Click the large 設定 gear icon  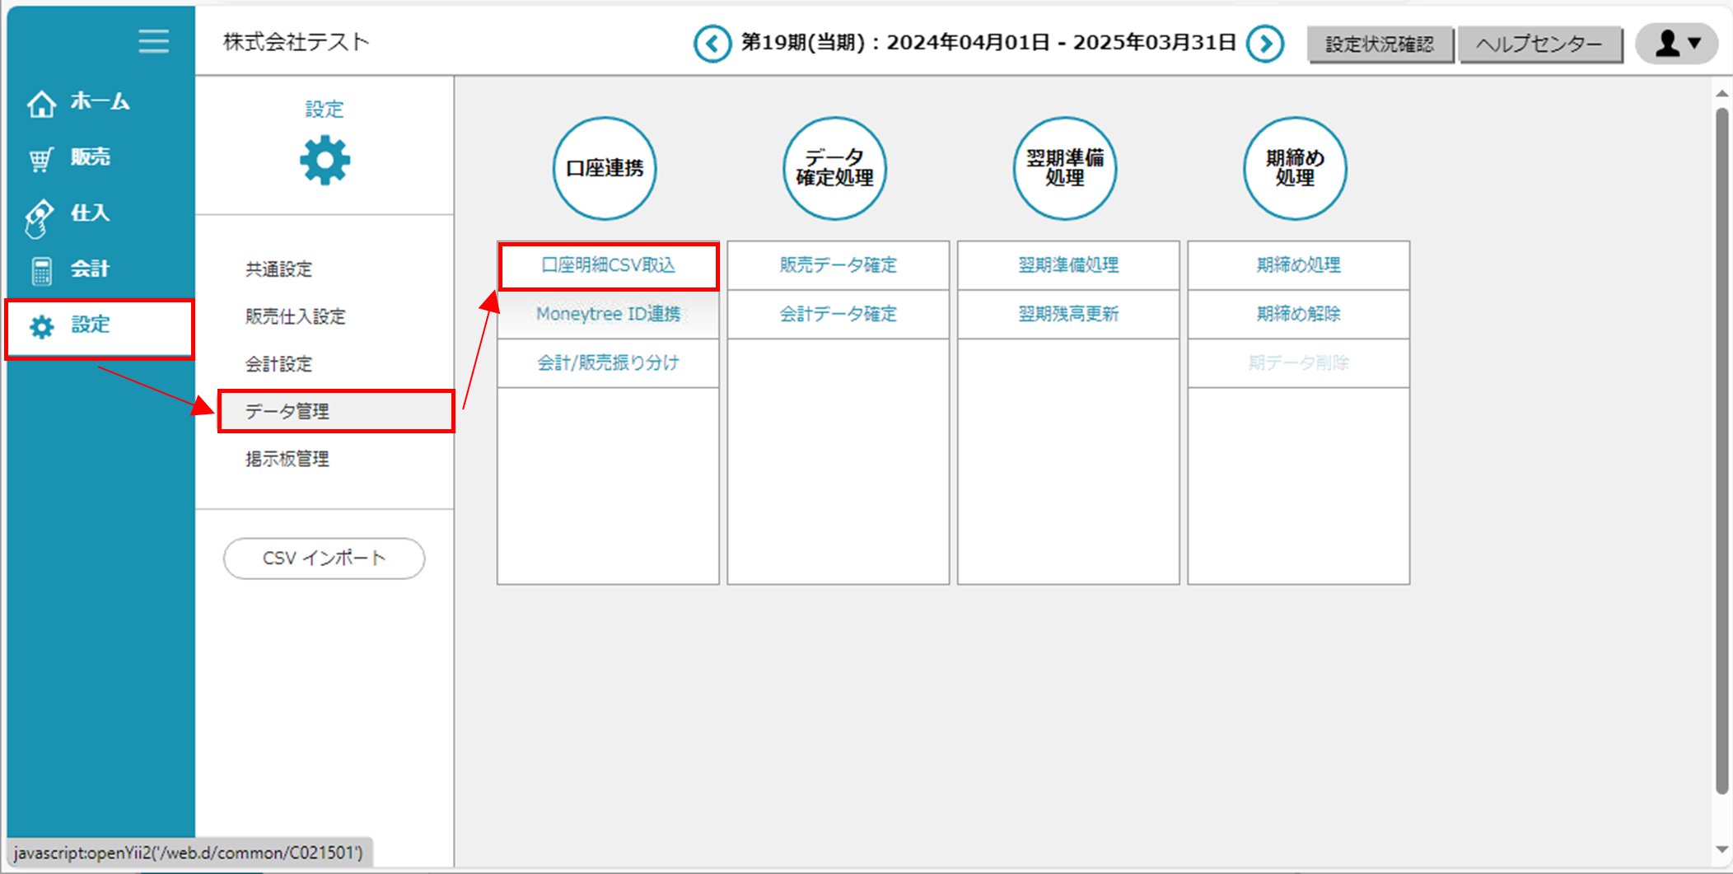pos(325,161)
